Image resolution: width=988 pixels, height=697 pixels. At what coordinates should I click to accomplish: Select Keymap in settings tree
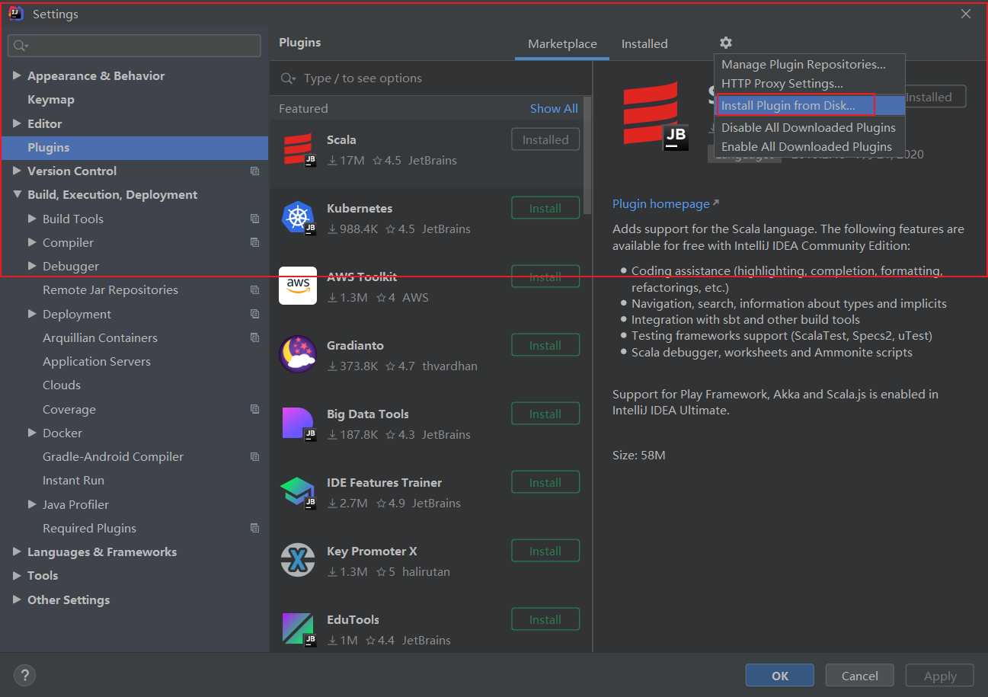point(51,100)
